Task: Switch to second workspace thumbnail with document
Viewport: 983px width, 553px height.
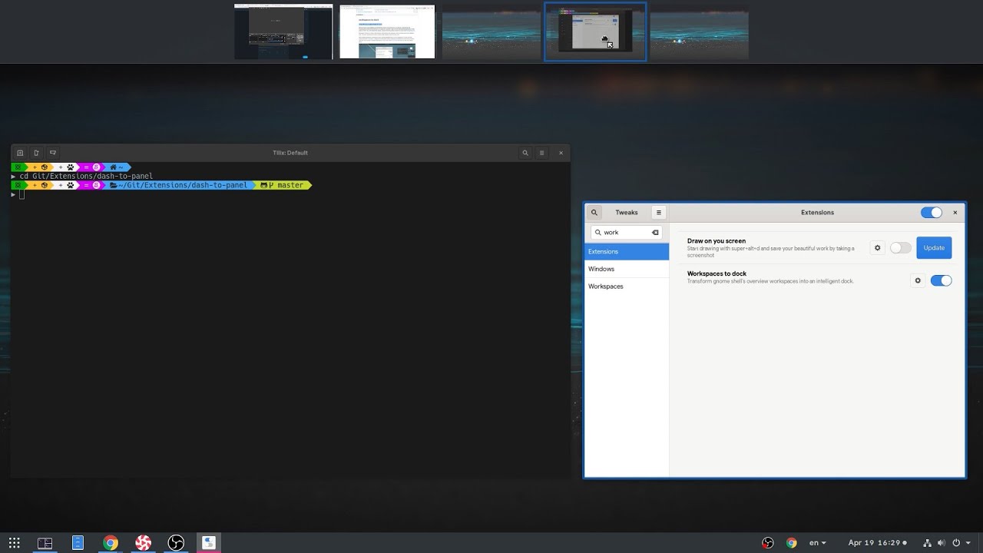Action: click(x=387, y=31)
